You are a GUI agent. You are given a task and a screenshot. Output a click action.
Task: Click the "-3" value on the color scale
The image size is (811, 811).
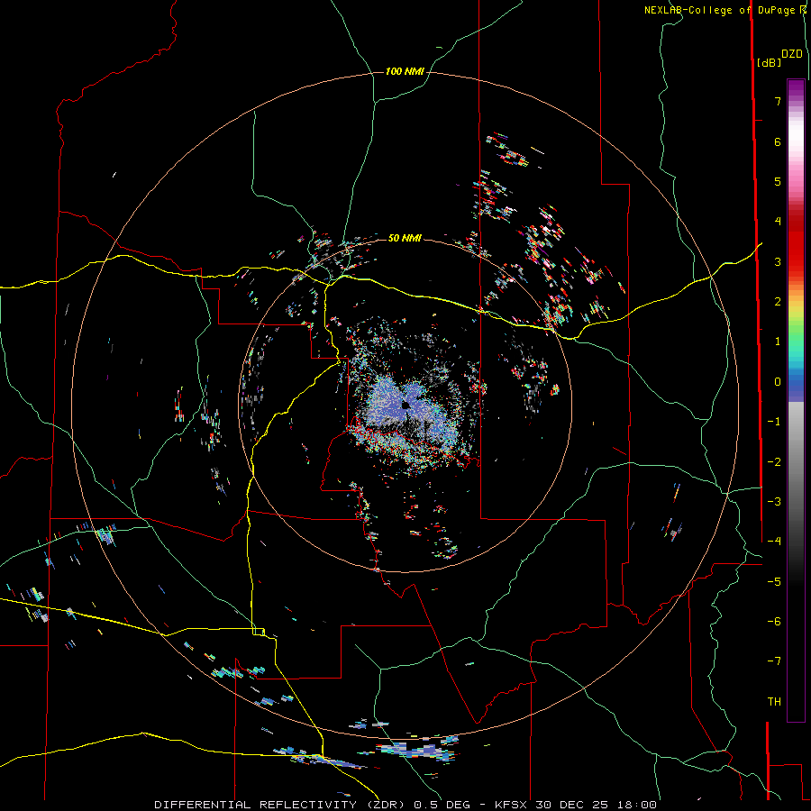(774, 502)
